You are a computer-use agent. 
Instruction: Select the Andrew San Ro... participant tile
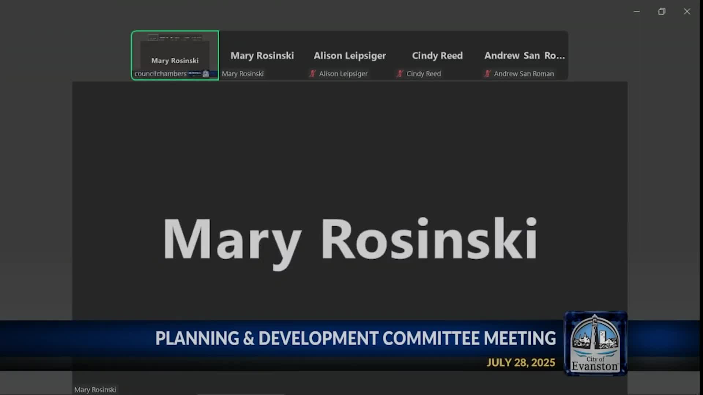(524, 56)
